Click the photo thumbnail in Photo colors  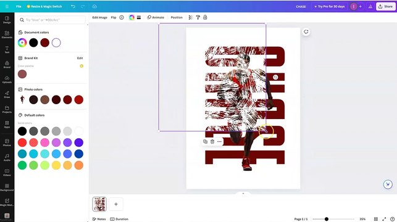pos(22,99)
